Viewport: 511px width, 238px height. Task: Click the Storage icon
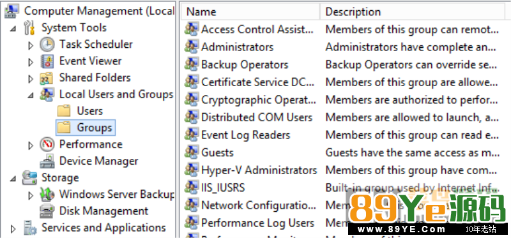[29, 178]
